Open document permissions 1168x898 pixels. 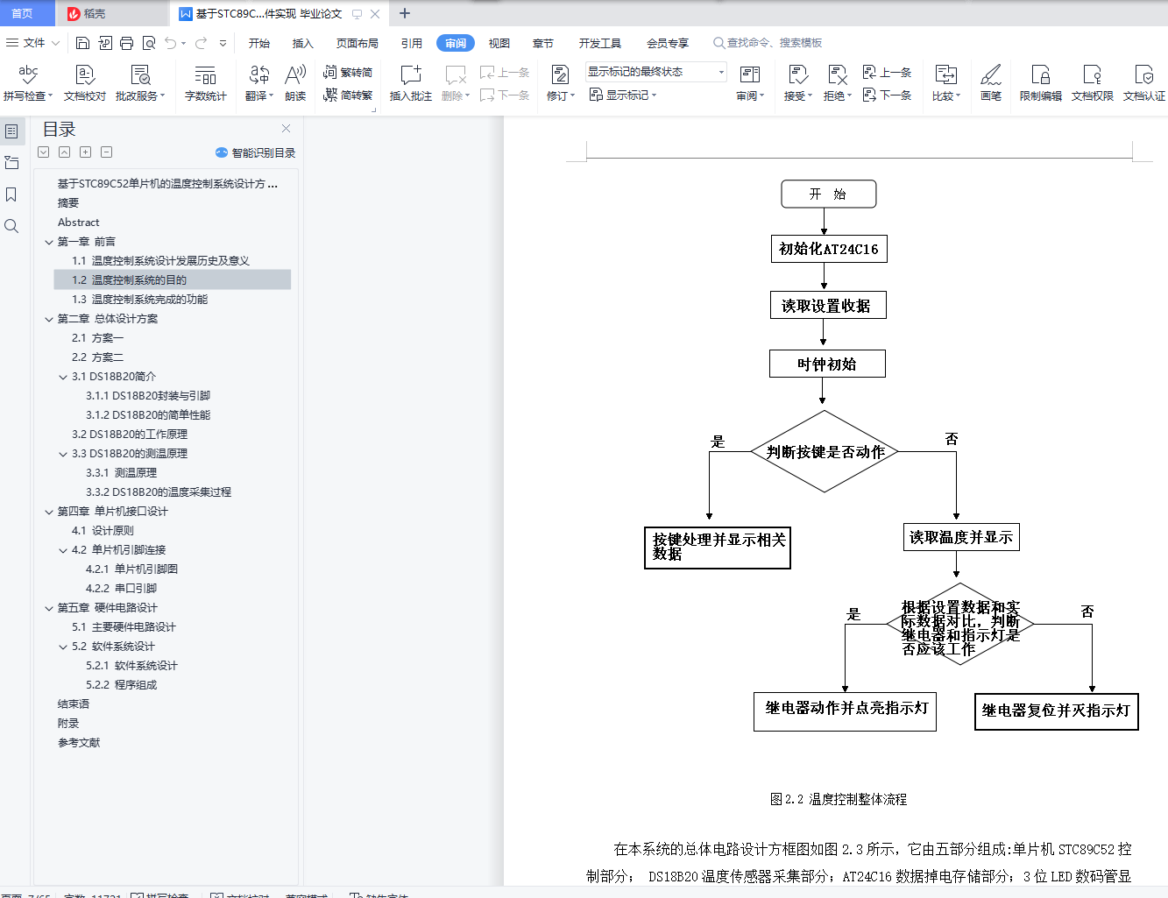tap(1093, 82)
